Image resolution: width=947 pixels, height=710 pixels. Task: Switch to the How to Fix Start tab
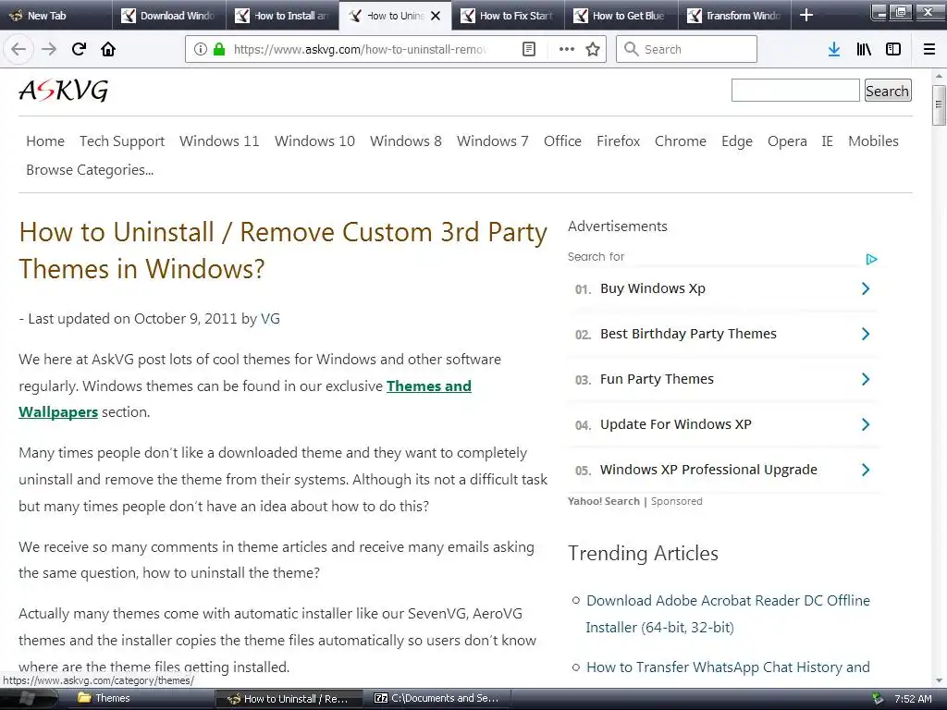point(508,16)
